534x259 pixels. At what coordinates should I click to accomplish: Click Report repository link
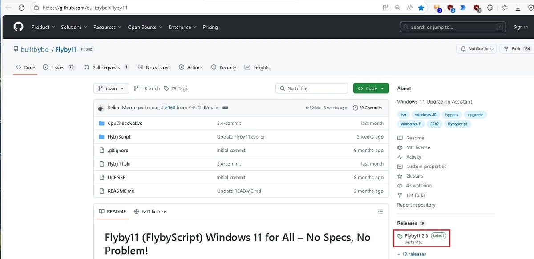[416, 205]
